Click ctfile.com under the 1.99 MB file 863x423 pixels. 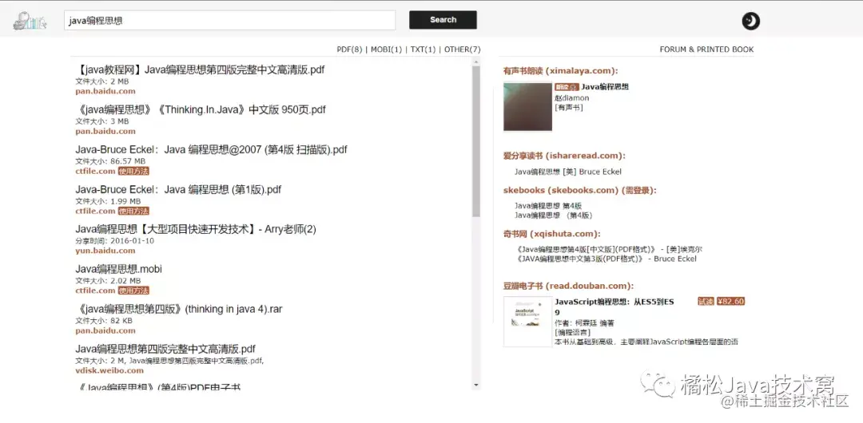(x=95, y=211)
